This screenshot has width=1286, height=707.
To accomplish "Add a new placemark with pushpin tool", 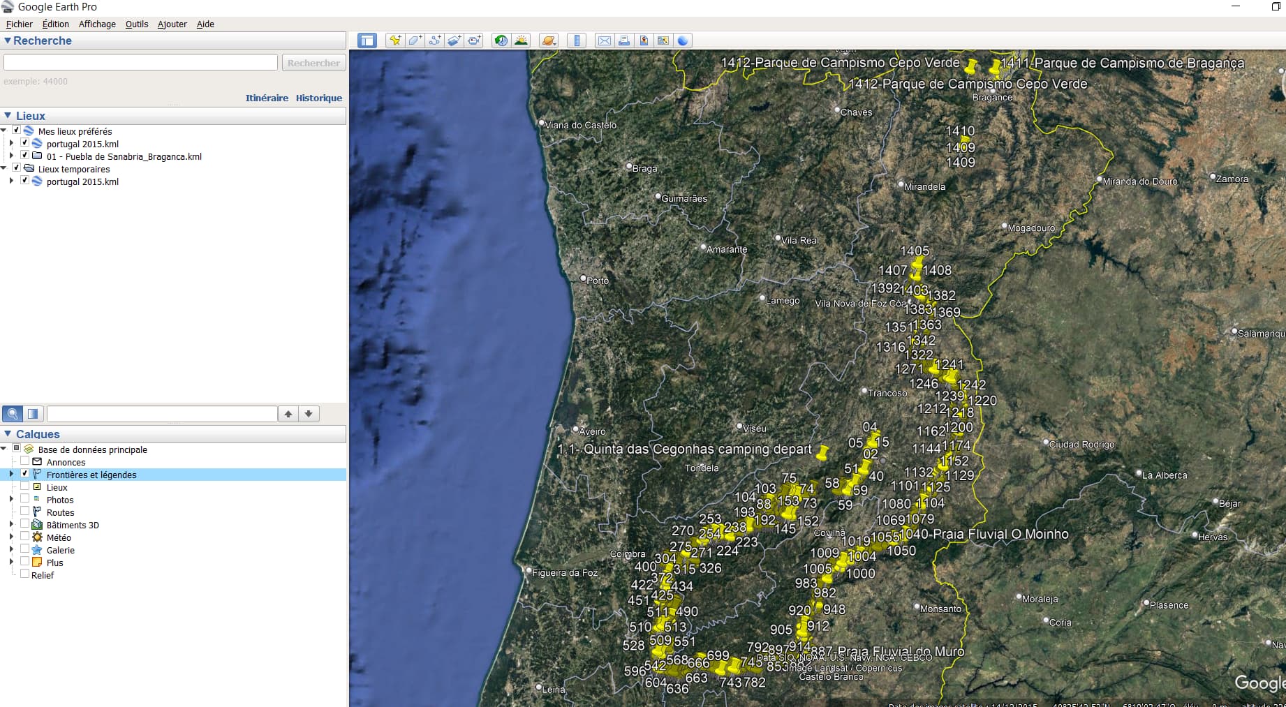I will [395, 40].
